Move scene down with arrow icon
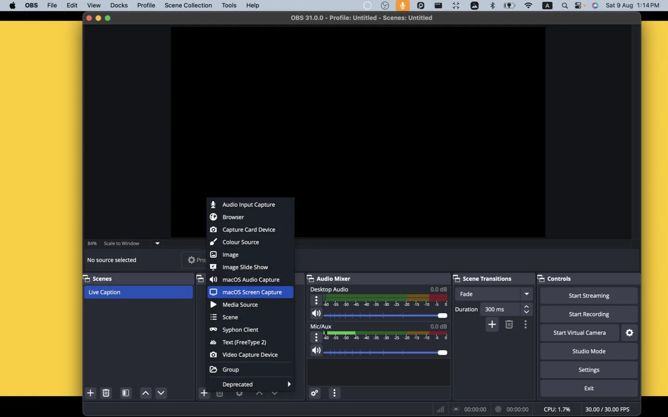The height and width of the screenshot is (417, 668). 161,393
